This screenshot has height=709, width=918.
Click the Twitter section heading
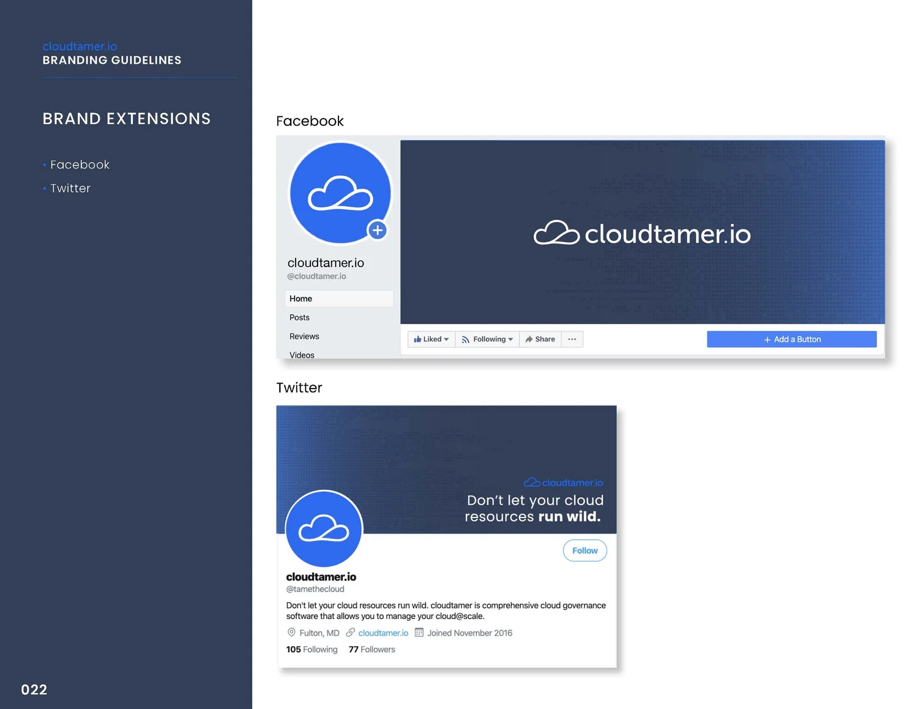(x=299, y=388)
